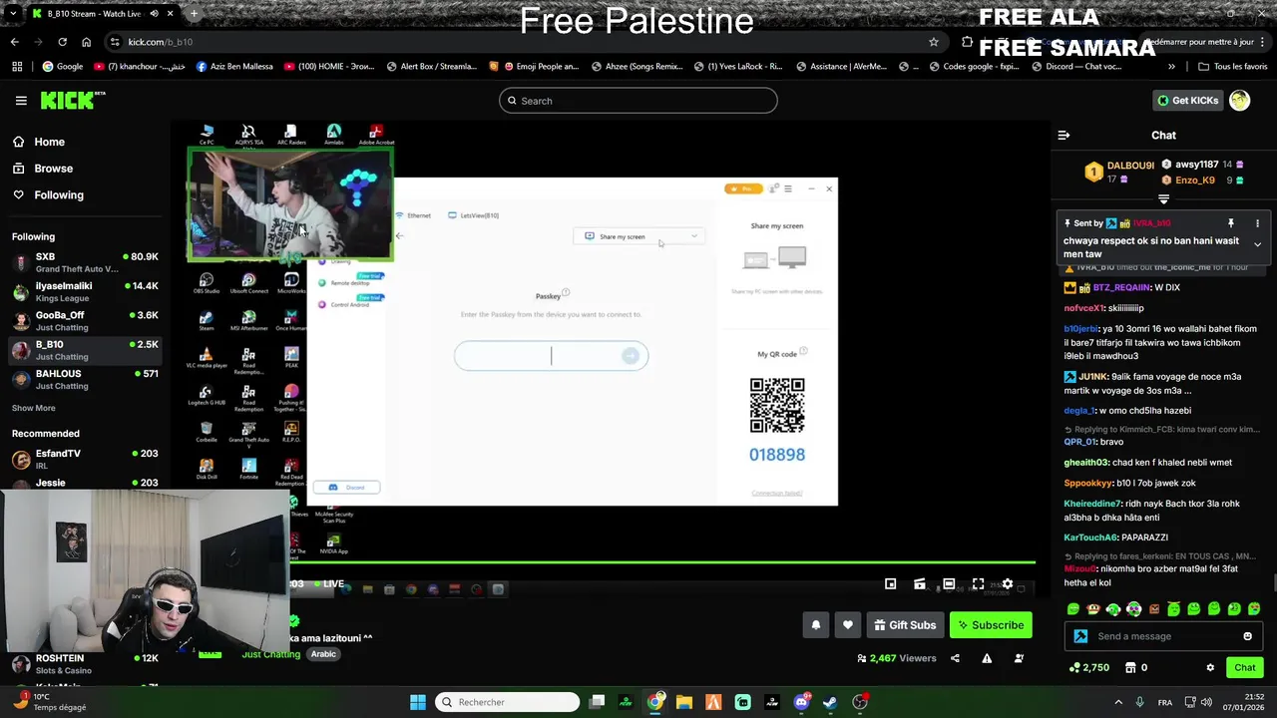Open Browse in Kick sidebar
The height and width of the screenshot is (718, 1277).
point(43,169)
